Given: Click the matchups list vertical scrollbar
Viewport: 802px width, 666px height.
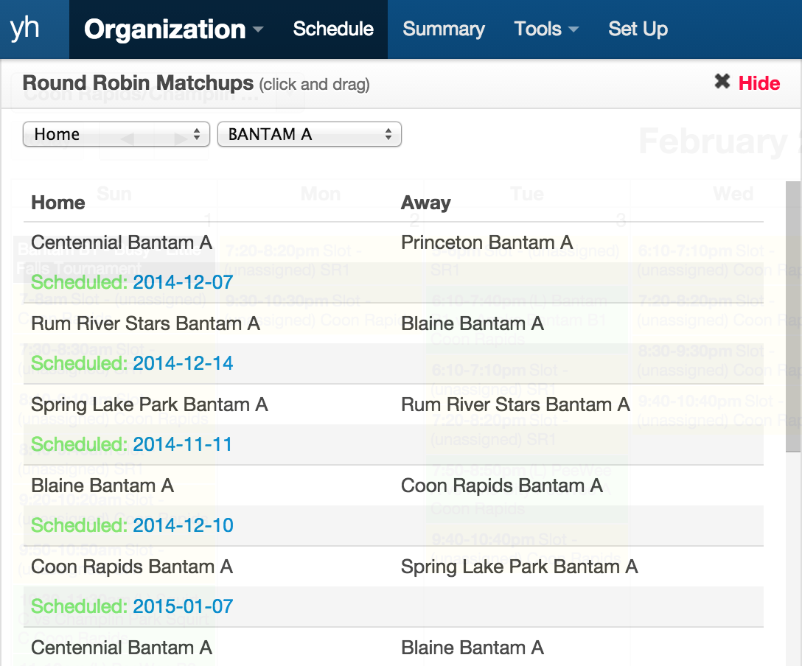Looking at the screenshot, I should tap(793, 368).
